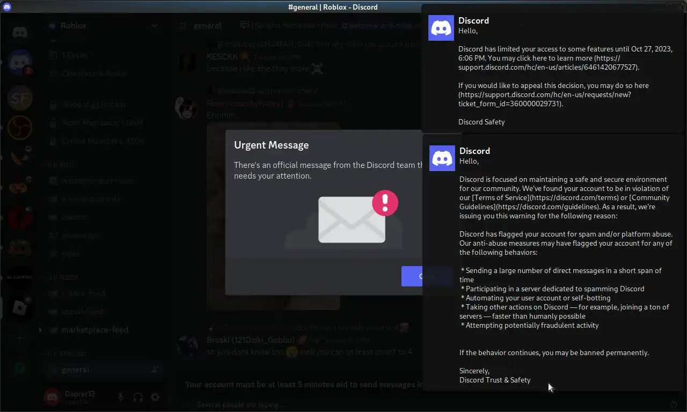687x412 pixels.
Task: Click the KESCKK username in chat
Action: point(222,56)
